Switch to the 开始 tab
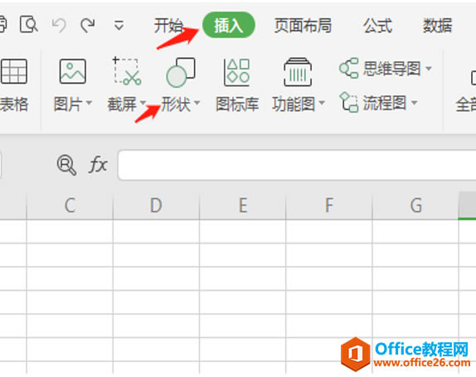 pyautogui.click(x=168, y=25)
